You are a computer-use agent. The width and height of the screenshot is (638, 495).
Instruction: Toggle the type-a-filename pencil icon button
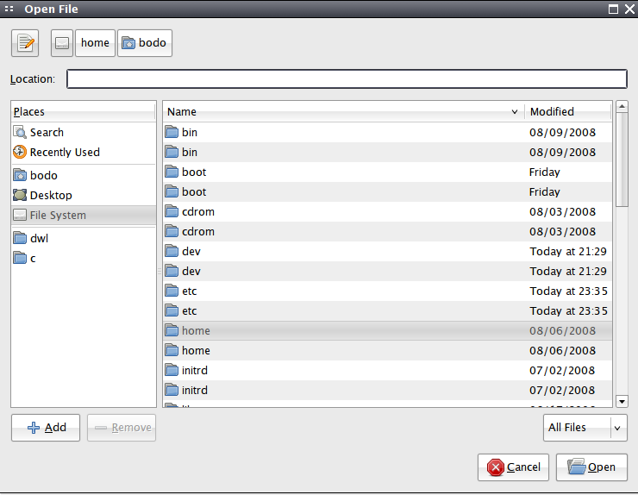tap(25, 43)
